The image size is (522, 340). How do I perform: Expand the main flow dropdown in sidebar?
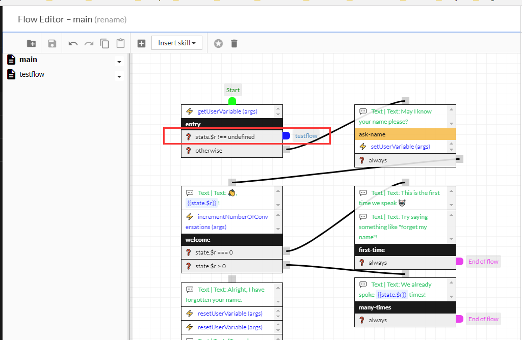[x=119, y=62]
